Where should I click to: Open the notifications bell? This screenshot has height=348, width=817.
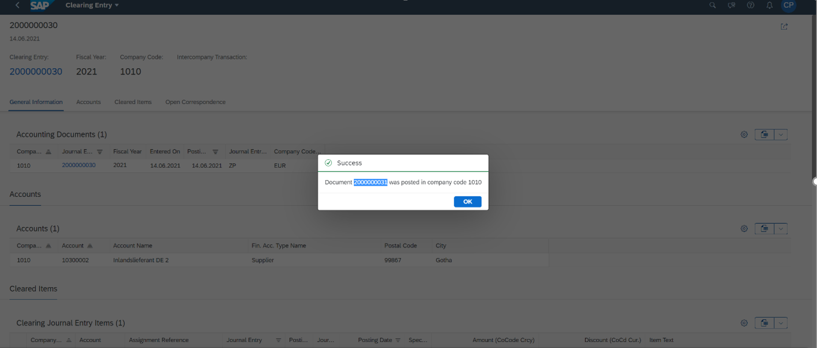click(x=769, y=5)
